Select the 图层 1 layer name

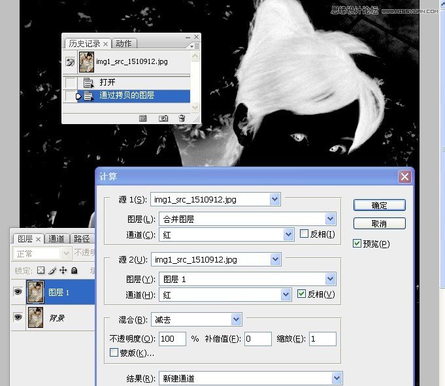click(59, 293)
